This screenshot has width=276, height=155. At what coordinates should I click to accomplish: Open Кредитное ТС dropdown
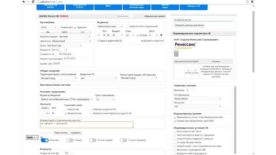point(99,78)
